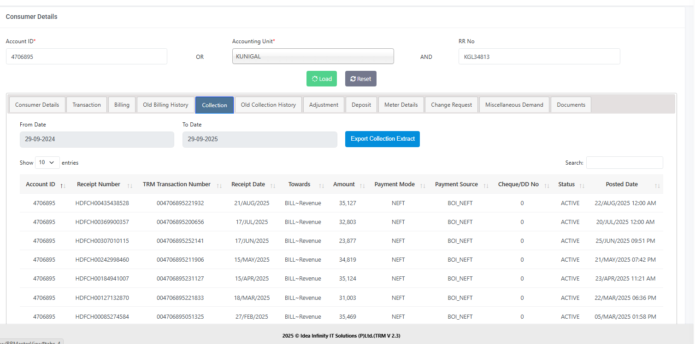This screenshot has height=344, width=695.
Task: Sort table by Account ID column arrows
Action: pyautogui.click(x=63, y=185)
